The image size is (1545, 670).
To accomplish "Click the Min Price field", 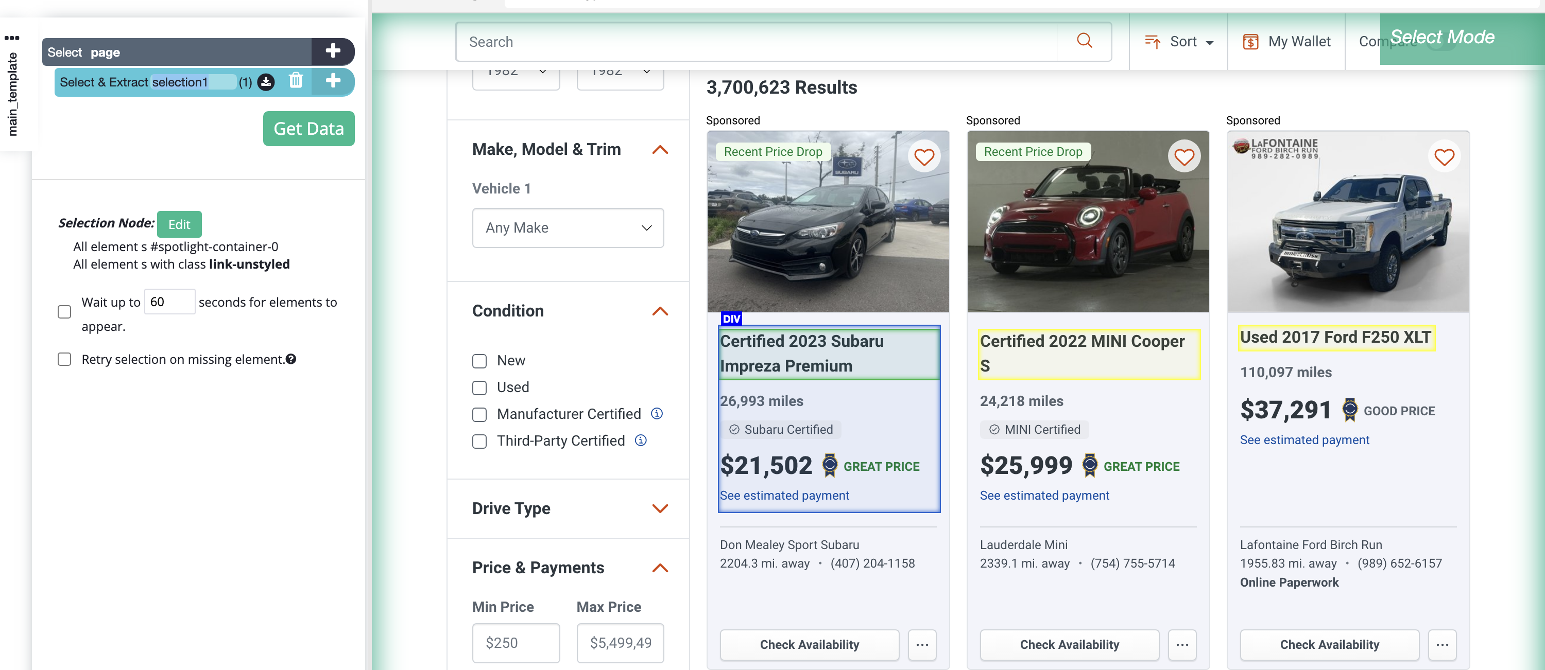I will tap(516, 642).
